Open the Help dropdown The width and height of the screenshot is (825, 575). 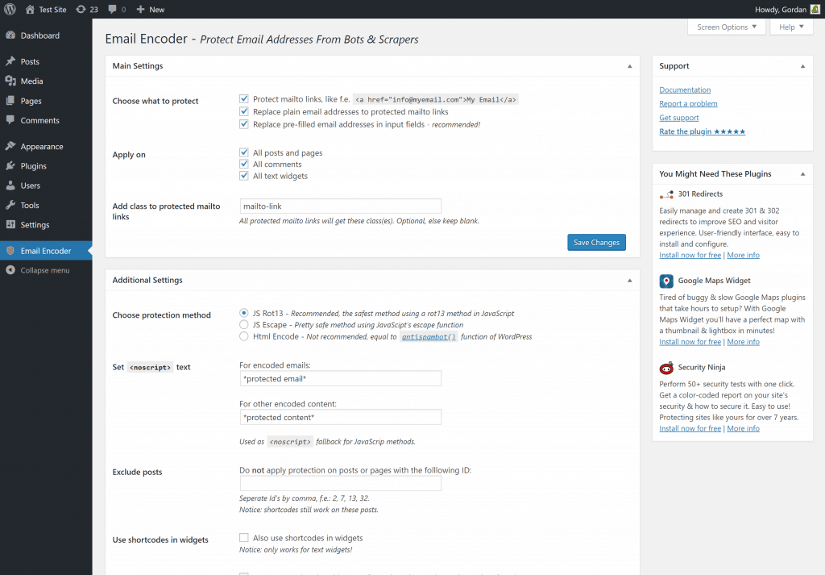pos(790,27)
